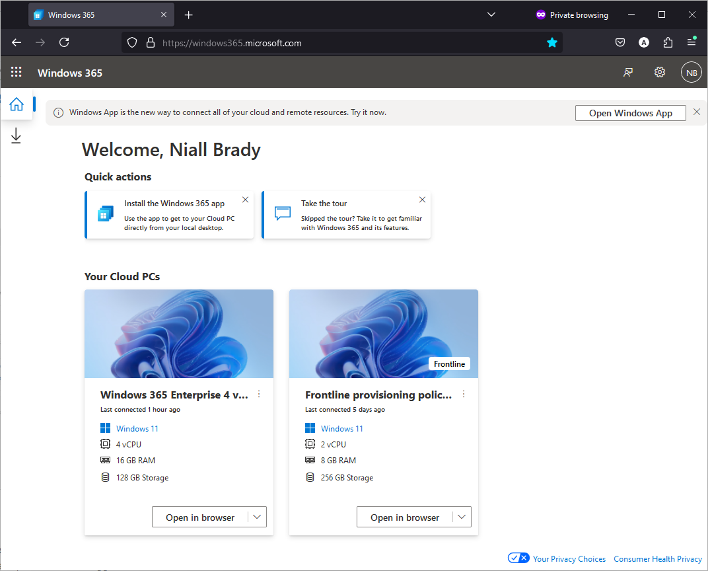Click the feedback icon in the header
This screenshot has height=571, width=708.
[x=628, y=72]
